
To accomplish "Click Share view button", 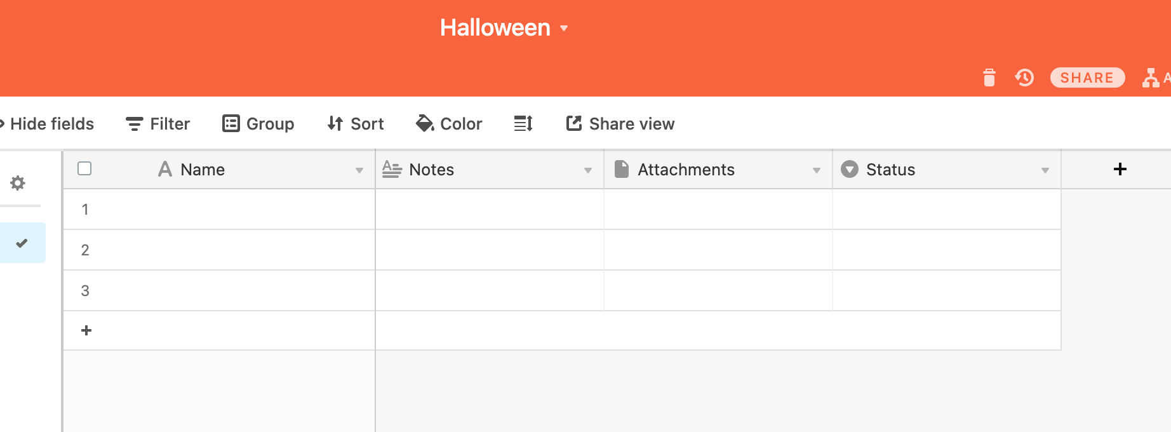I will pos(620,124).
